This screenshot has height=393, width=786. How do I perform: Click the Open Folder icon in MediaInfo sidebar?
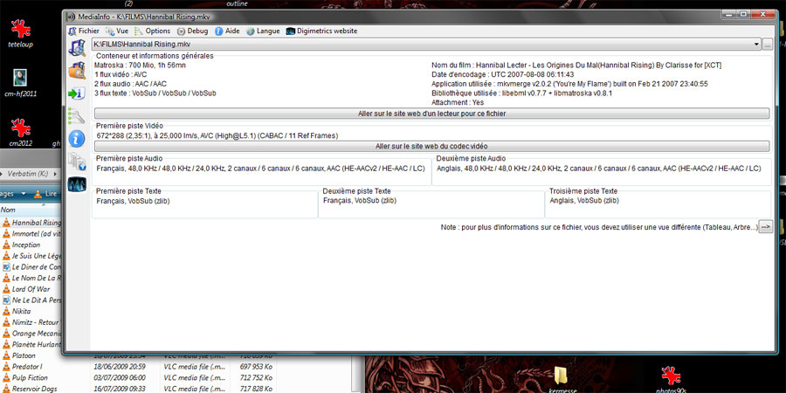(77, 71)
